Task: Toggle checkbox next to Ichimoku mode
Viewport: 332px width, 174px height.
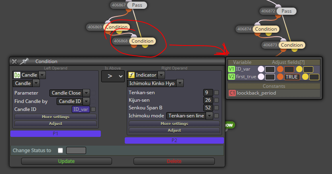Action: click(216, 116)
